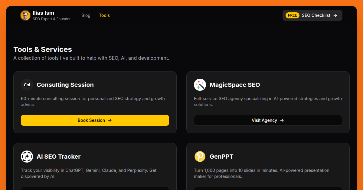Click the arrow icon on Visit Agency button
Image resolution: width=363 pixels, height=190 pixels.
pyautogui.click(x=282, y=120)
